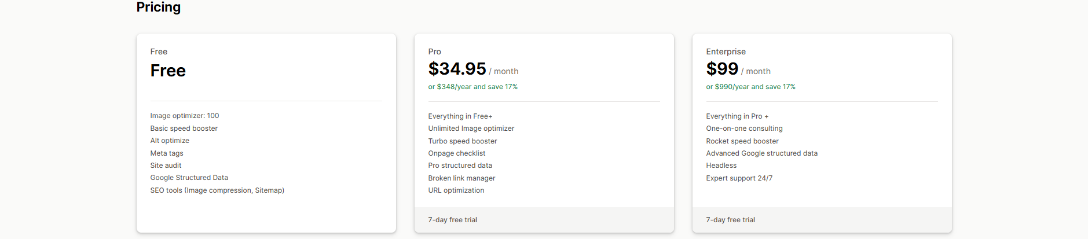
Task: Select the $348/year annual savings text
Action: coord(472,87)
